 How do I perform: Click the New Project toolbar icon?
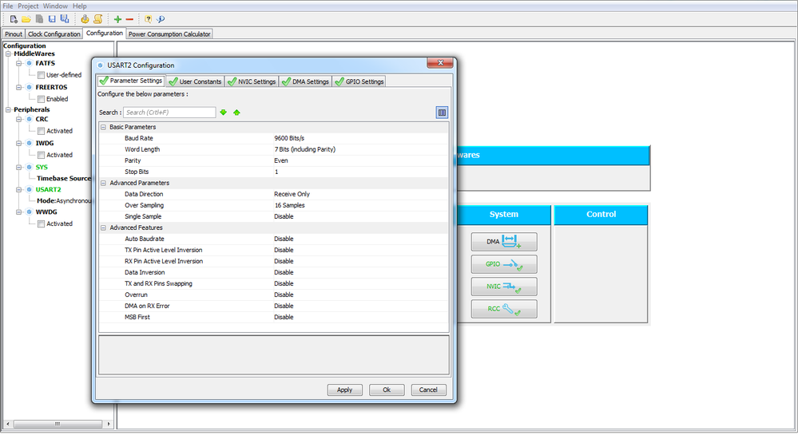(14, 19)
